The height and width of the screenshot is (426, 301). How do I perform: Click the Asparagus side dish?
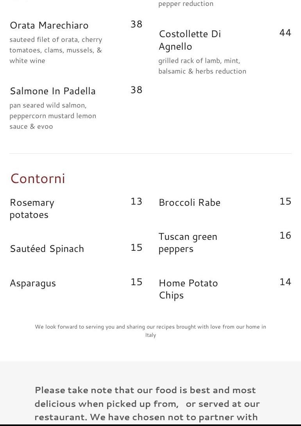[x=33, y=283]
